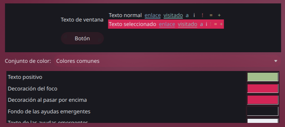285x127 pixels.
Task: Click the Texto normal preview text
Action: click(125, 15)
